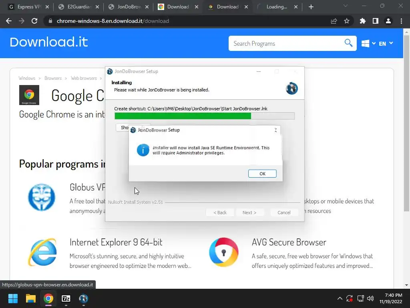The image size is (410, 308).
Task: Click the JonDoBrowser installer taskbar icon
Action: tap(83, 298)
